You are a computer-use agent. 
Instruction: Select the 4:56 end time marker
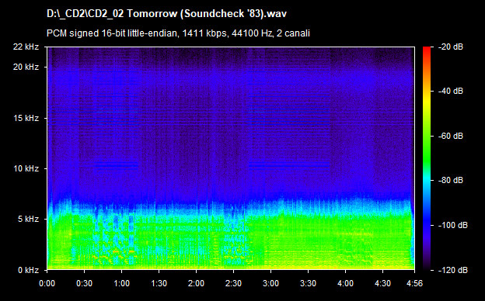pyautogui.click(x=414, y=283)
